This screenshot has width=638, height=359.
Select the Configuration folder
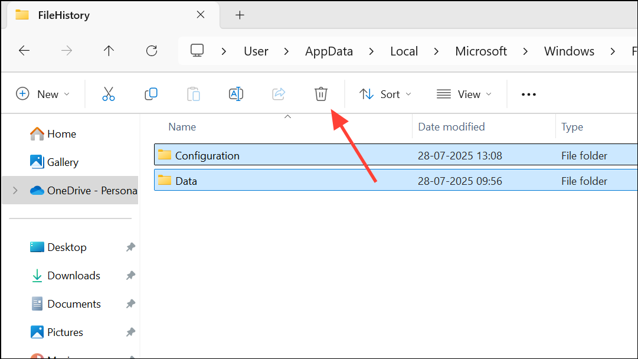point(207,156)
